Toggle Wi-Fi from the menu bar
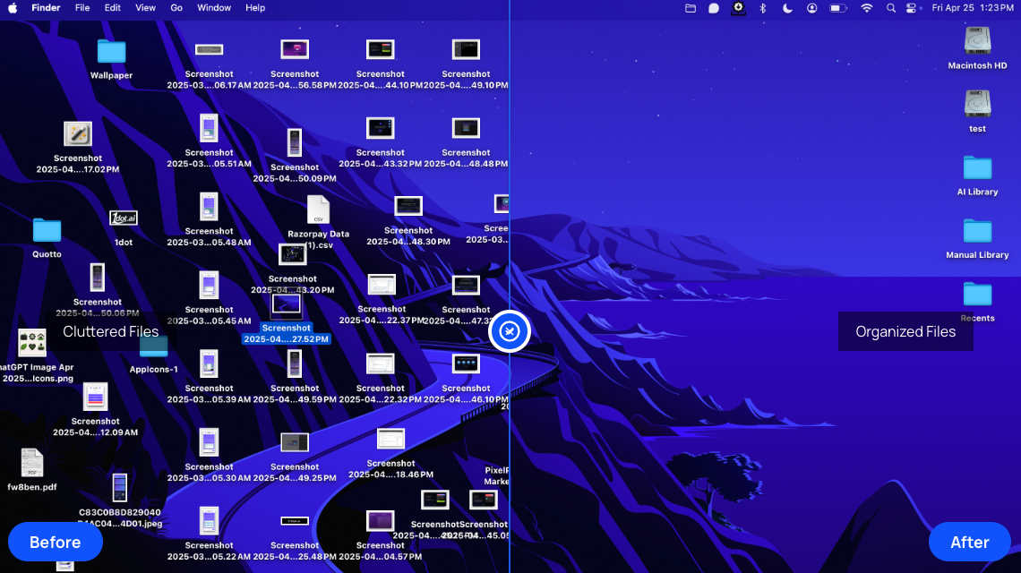Image resolution: width=1021 pixels, height=573 pixels. click(869, 8)
